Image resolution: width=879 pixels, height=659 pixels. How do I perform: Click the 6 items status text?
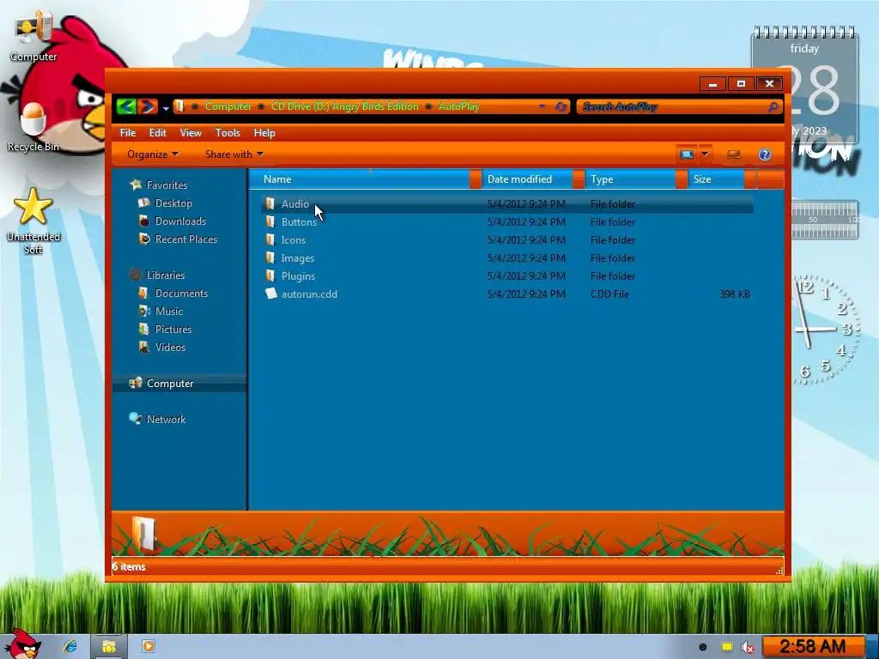point(129,566)
